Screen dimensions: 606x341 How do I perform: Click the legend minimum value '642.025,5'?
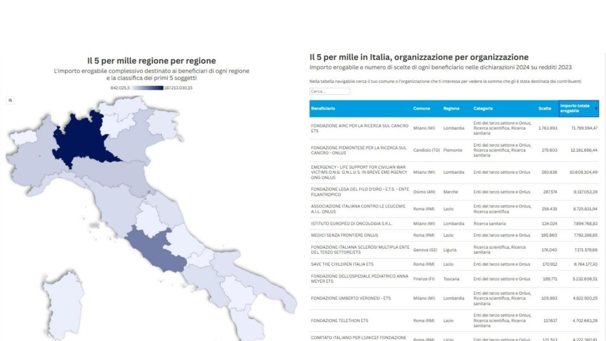120,88
